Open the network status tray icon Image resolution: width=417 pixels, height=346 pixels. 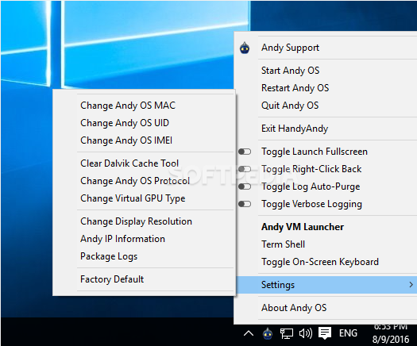tap(287, 333)
